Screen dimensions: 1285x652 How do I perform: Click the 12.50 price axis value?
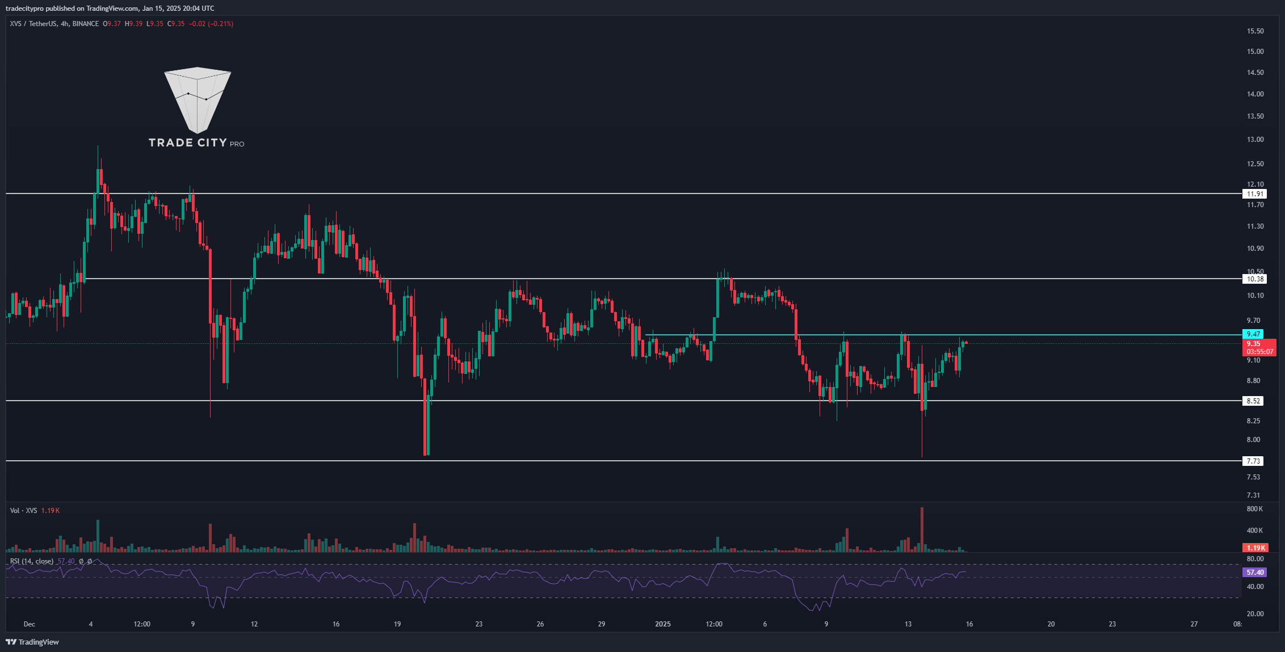coord(1255,164)
